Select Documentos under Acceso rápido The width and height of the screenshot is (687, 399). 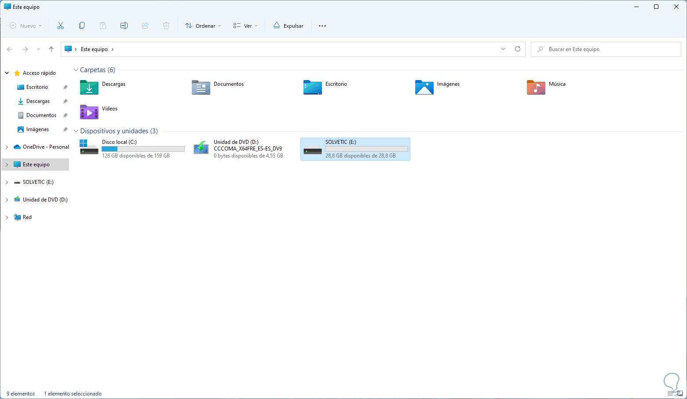pyautogui.click(x=41, y=115)
